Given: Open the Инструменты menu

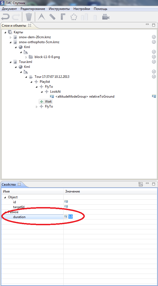Looking at the screenshot, I should 59,9.
